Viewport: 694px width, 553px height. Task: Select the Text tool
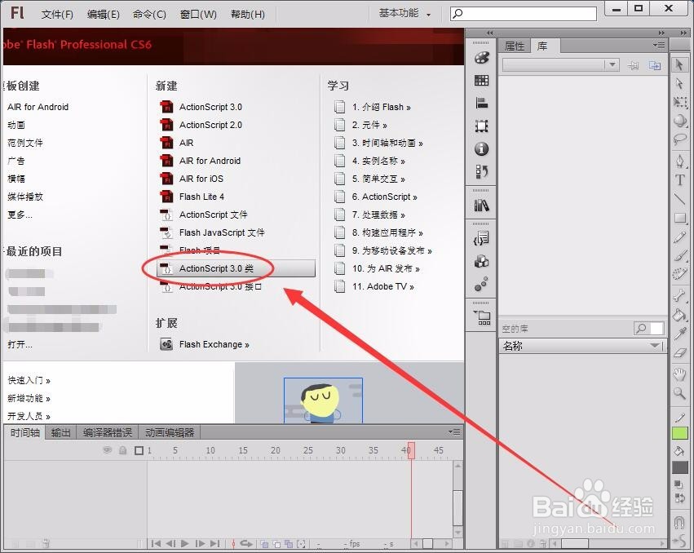[x=679, y=180]
